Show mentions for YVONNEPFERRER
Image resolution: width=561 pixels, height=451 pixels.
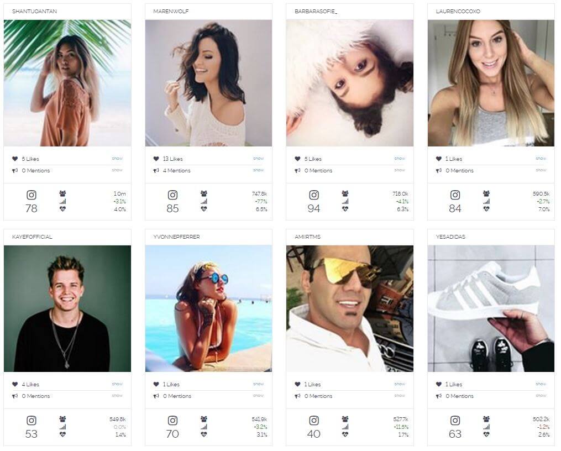pos(258,396)
